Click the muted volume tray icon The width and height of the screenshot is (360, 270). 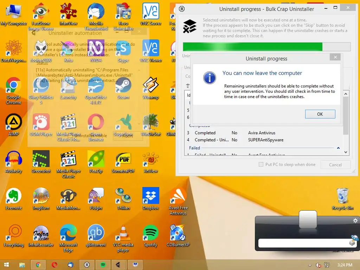pos(318,265)
